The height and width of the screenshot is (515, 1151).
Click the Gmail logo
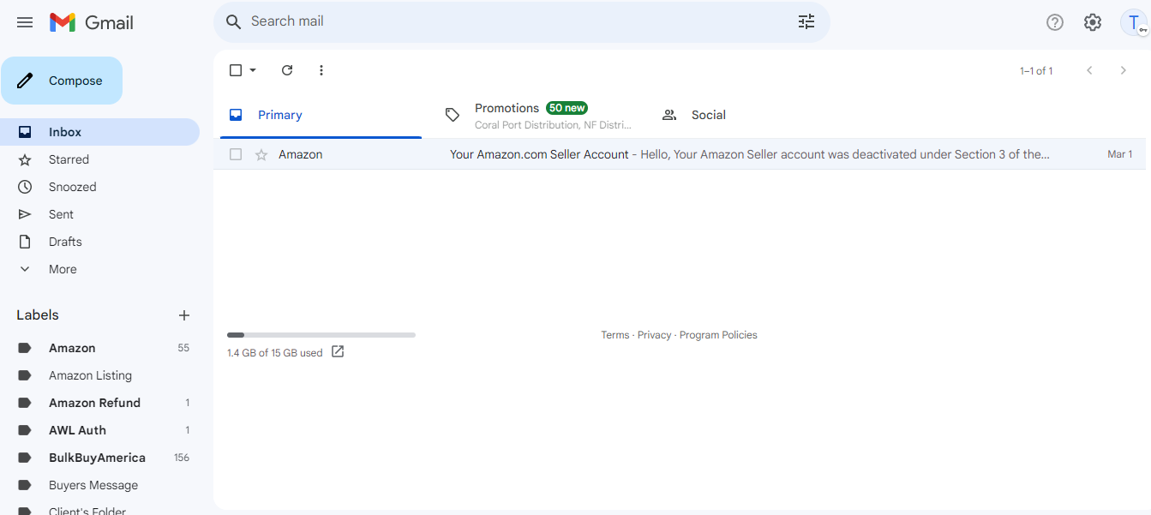point(92,22)
